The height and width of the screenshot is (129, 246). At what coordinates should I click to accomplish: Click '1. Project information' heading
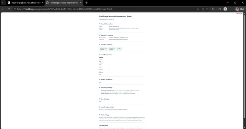pyautogui.click(x=106, y=24)
